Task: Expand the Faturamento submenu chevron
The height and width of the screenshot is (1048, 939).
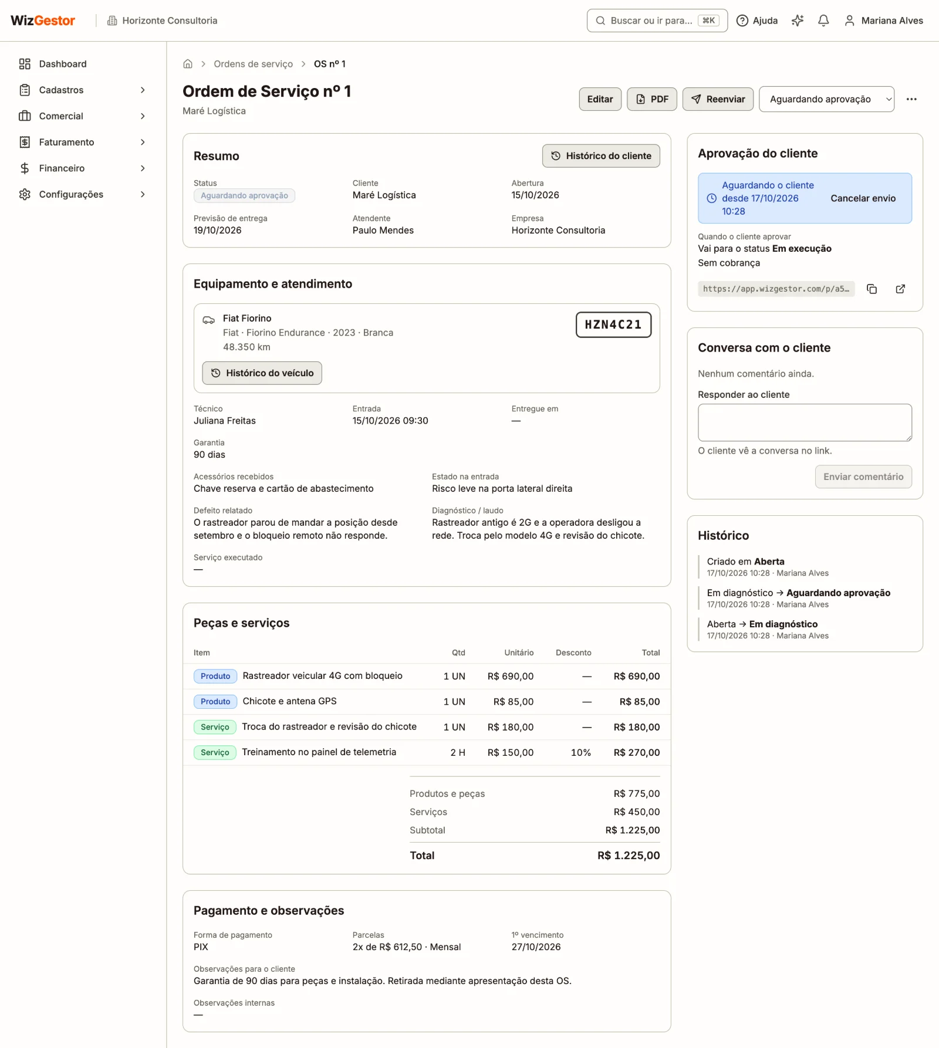Action: point(143,142)
